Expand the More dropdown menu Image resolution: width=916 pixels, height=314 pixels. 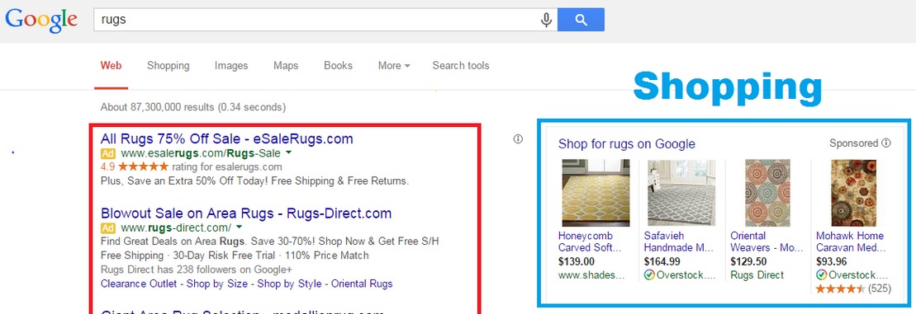pos(394,66)
